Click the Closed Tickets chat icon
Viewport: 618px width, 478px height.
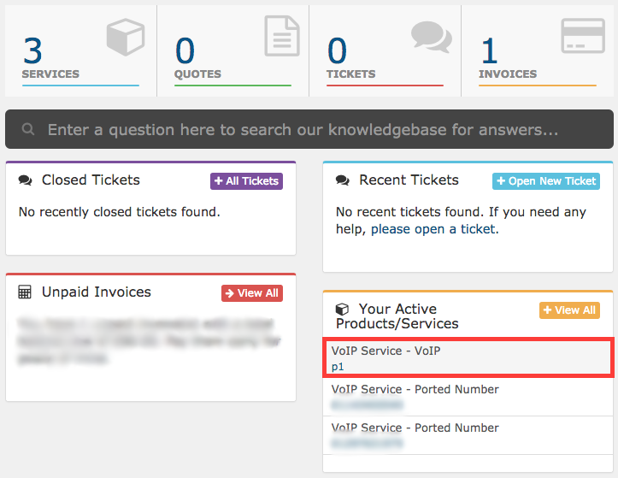(26, 180)
